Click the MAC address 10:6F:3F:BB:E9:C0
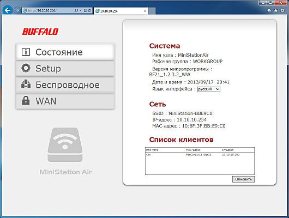The image size is (289, 218). [x=204, y=126]
